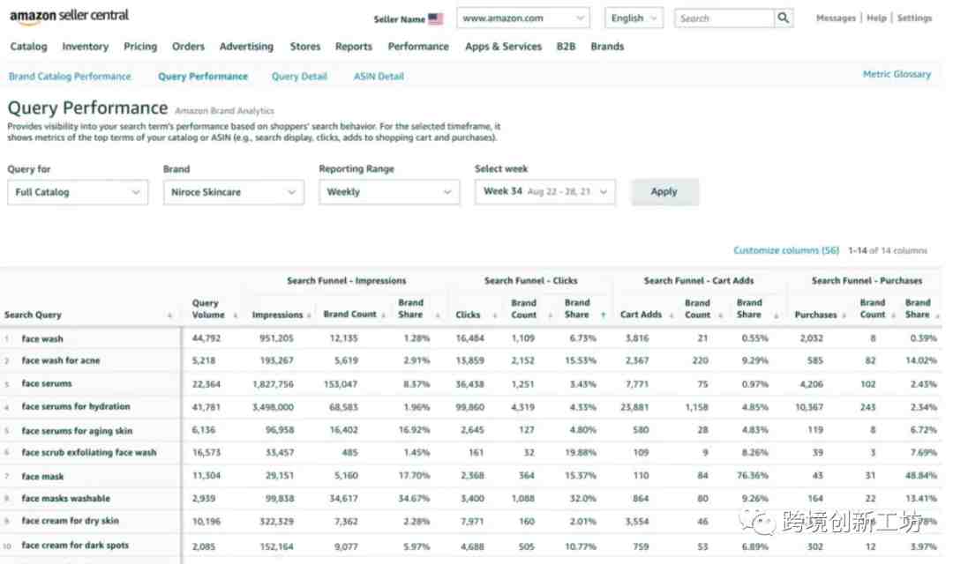This screenshot has width=953, height=564.
Task: Select the 'face scrub exfoliating face wash' query
Action: (89, 453)
